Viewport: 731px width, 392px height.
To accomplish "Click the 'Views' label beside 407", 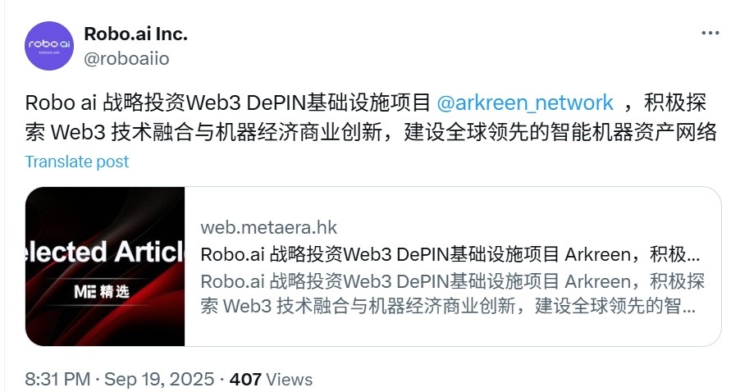I will point(289,380).
